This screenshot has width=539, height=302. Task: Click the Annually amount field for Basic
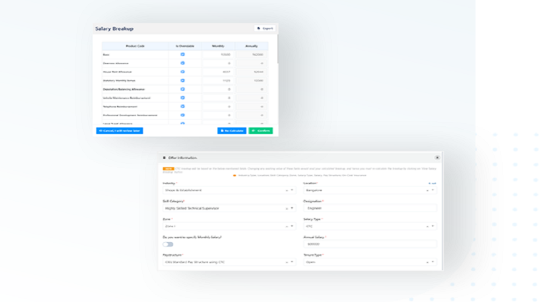coord(251,54)
